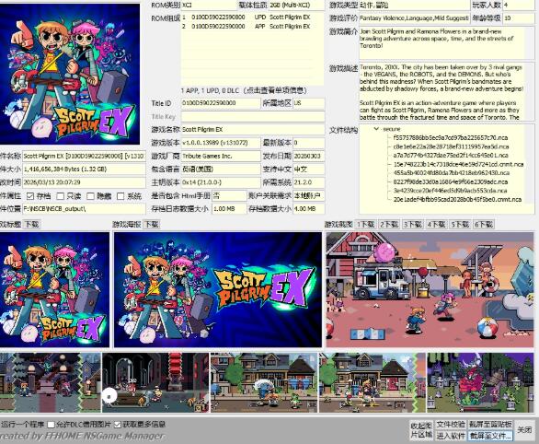This screenshot has height=444, width=539.
Task: Open the beach ice-cream truck screenshot
Action: click(430, 289)
